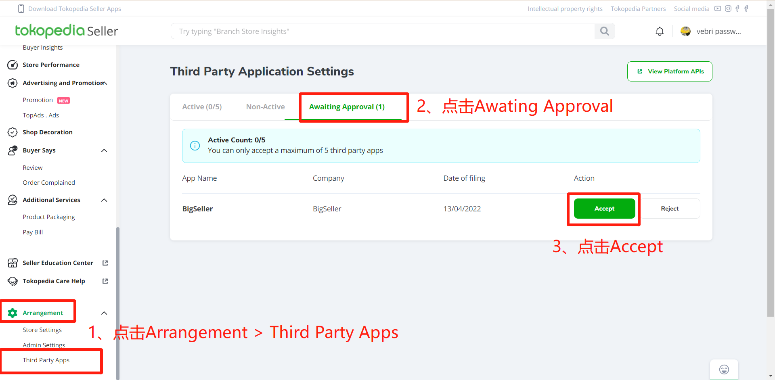Open Store Performance menu item

click(51, 65)
